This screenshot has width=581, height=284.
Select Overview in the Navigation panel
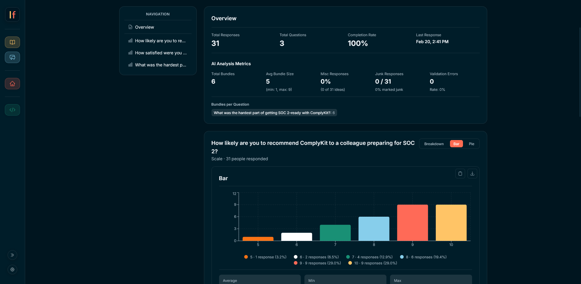[144, 27]
